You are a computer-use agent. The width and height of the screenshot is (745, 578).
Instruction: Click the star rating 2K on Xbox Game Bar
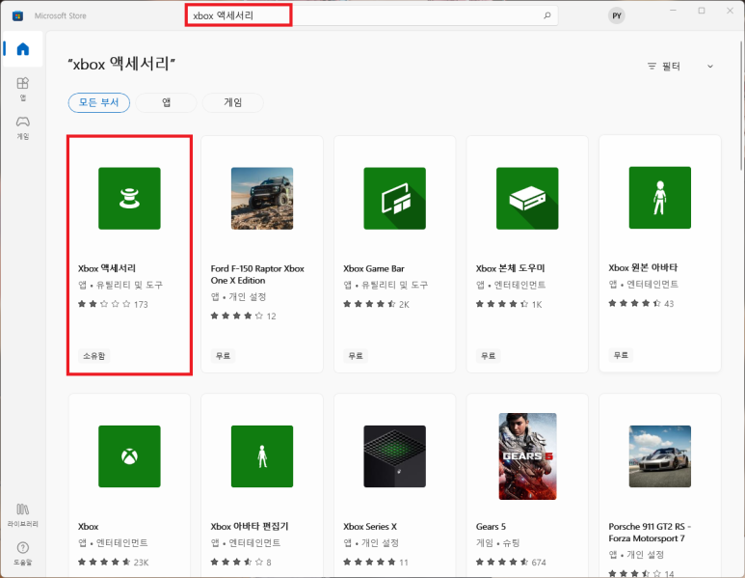(376, 305)
